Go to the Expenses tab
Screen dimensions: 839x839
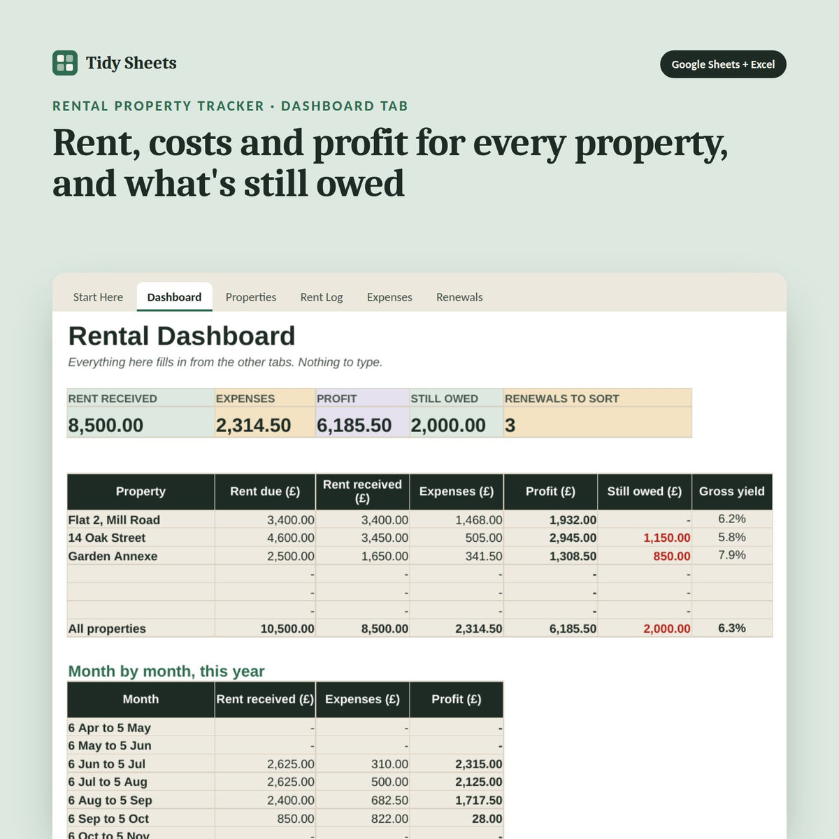389,297
